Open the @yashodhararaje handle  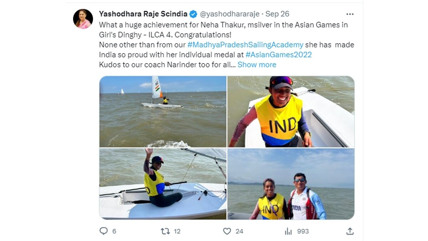(229, 14)
